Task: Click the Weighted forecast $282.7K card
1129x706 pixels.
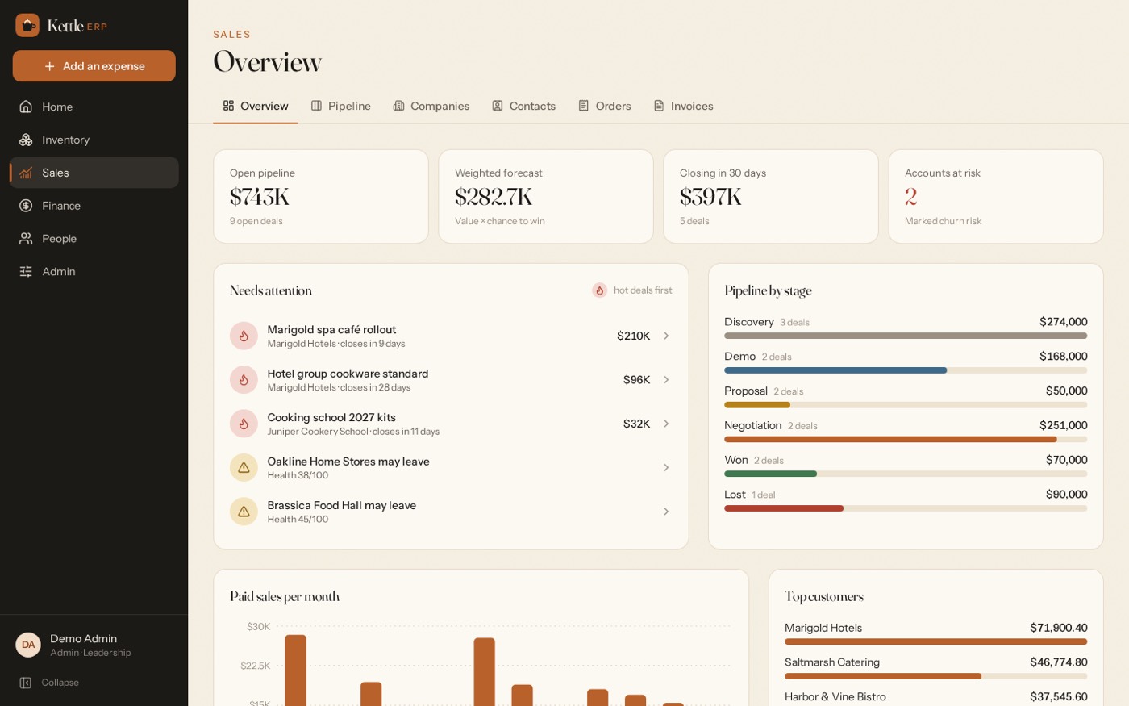Action: click(546, 197)
